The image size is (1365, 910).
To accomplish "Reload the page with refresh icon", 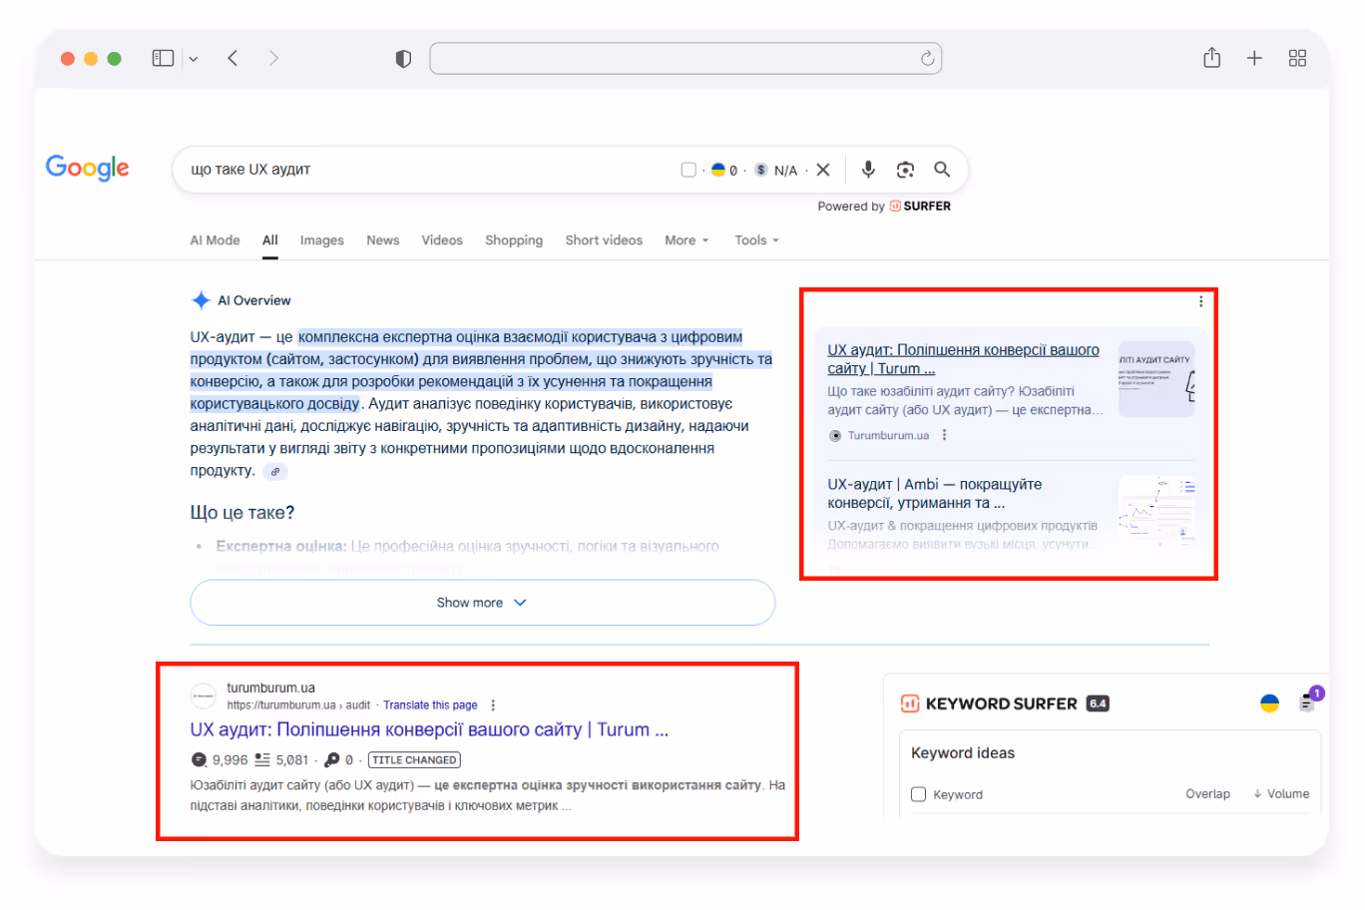I will (927, 59).
